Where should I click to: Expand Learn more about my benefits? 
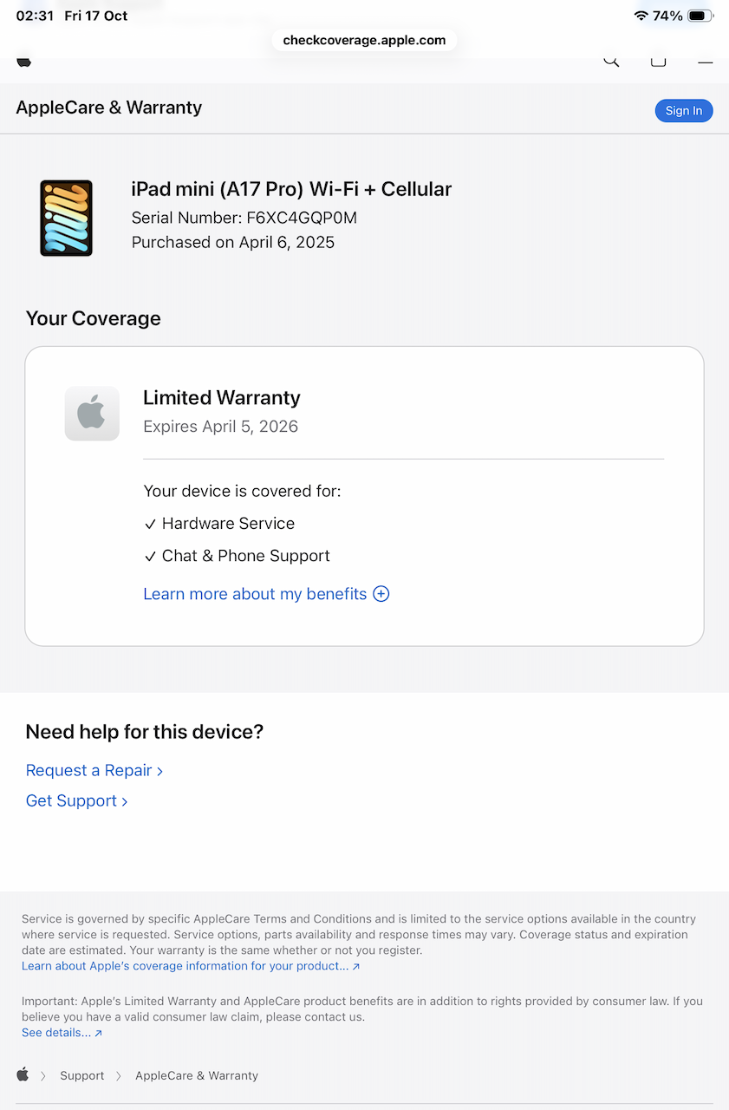[x=255, y=594]
